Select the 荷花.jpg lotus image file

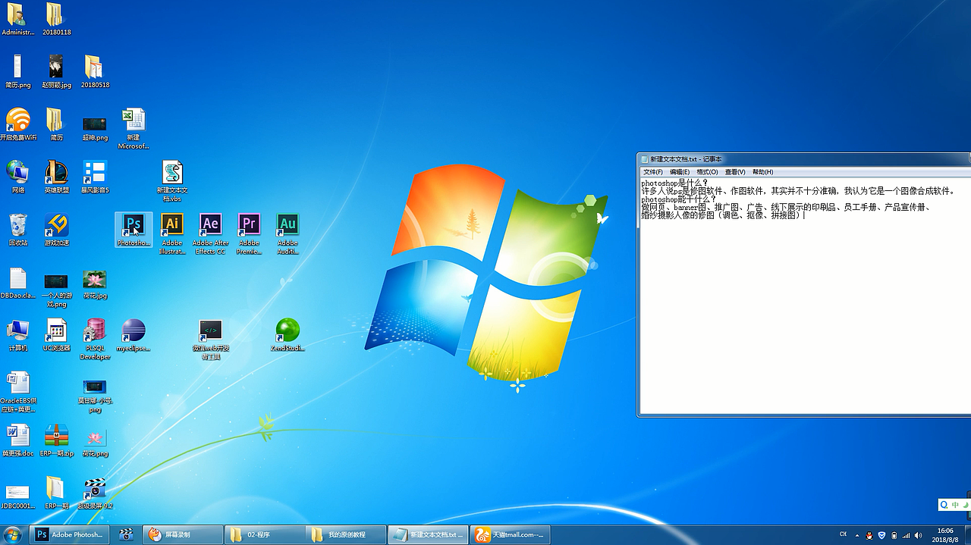point(95,284)
